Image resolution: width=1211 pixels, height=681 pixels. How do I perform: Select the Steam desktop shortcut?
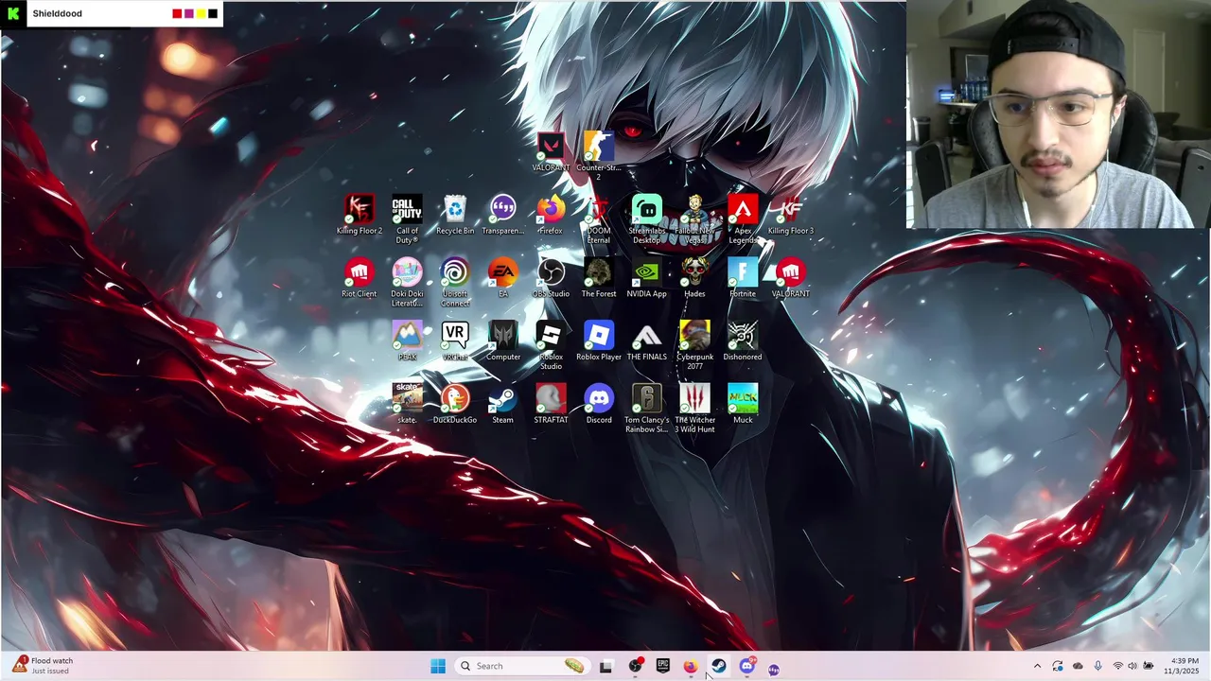(502, 405)
